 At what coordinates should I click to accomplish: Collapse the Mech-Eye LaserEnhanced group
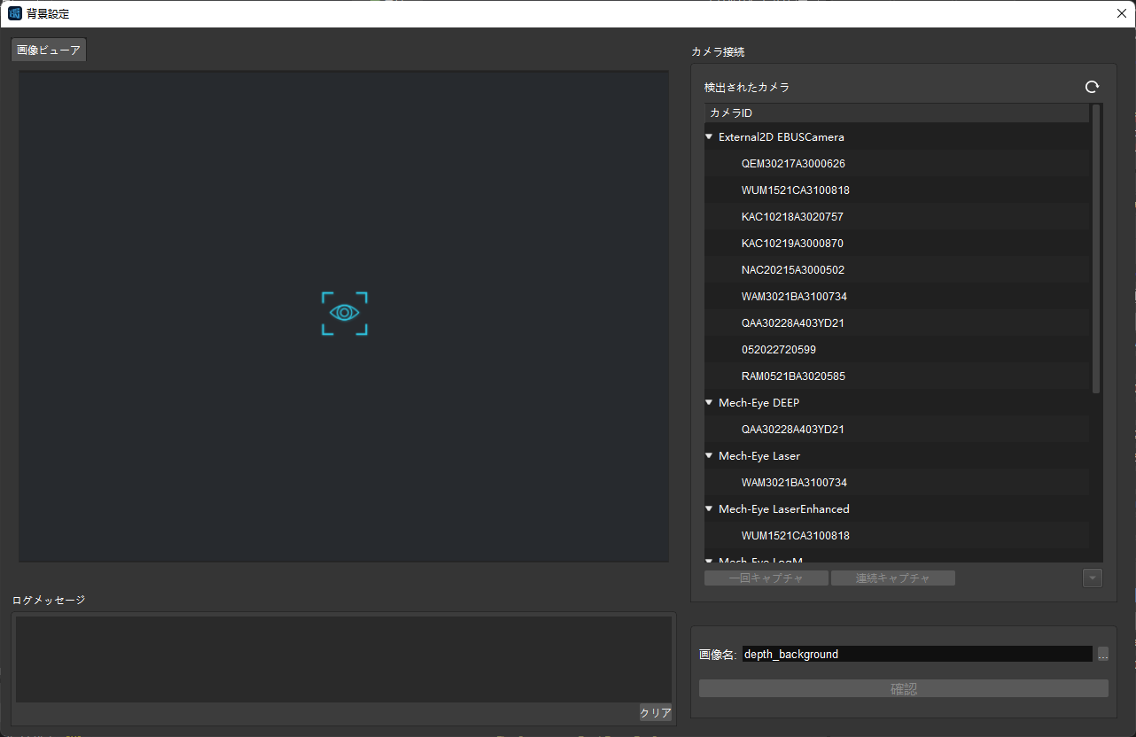(x=709, y=509)
